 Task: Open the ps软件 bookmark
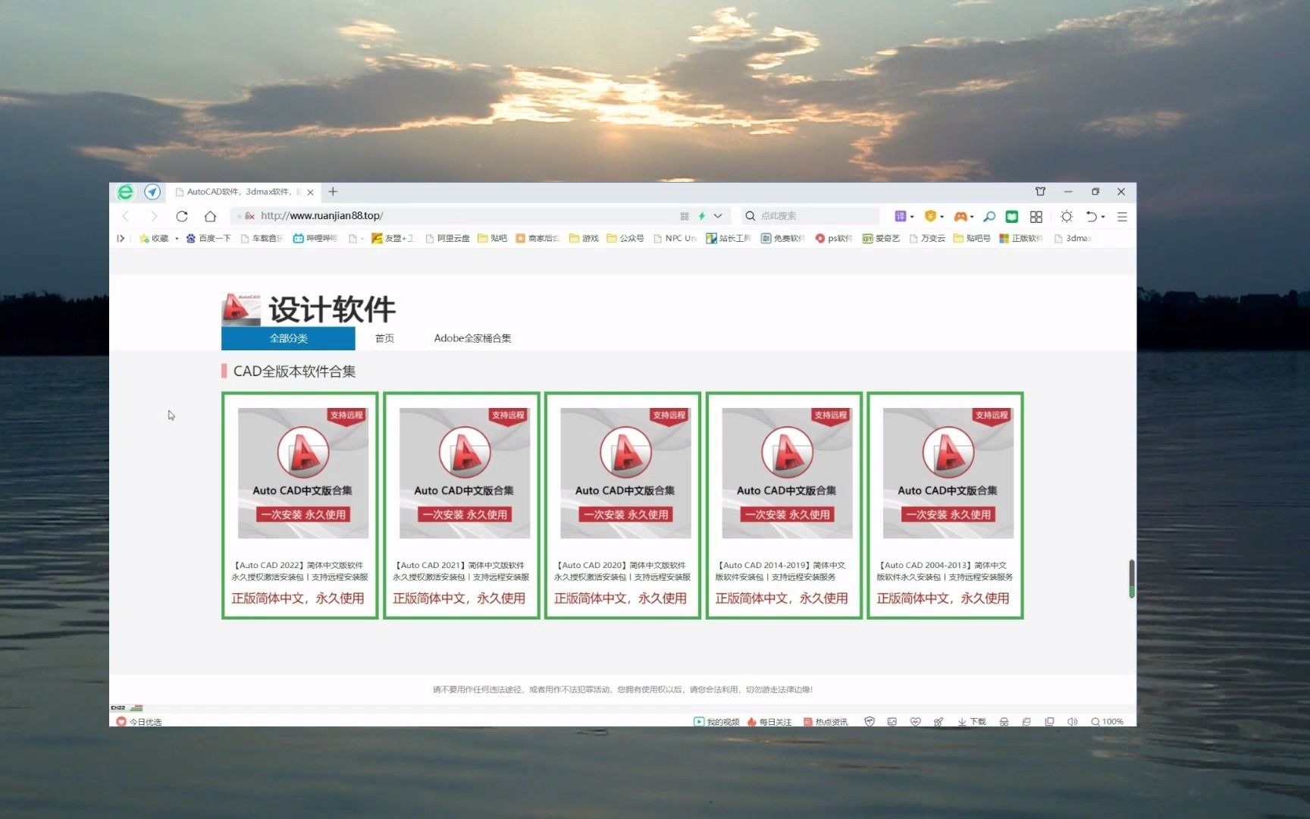[x=834, y=238]
